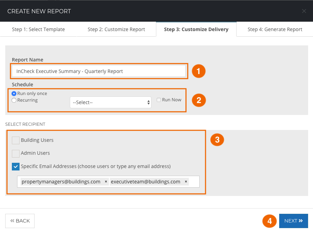Go to Step 1: Select Template tab
Screen dimensions: 313x233
coord(38,29)
